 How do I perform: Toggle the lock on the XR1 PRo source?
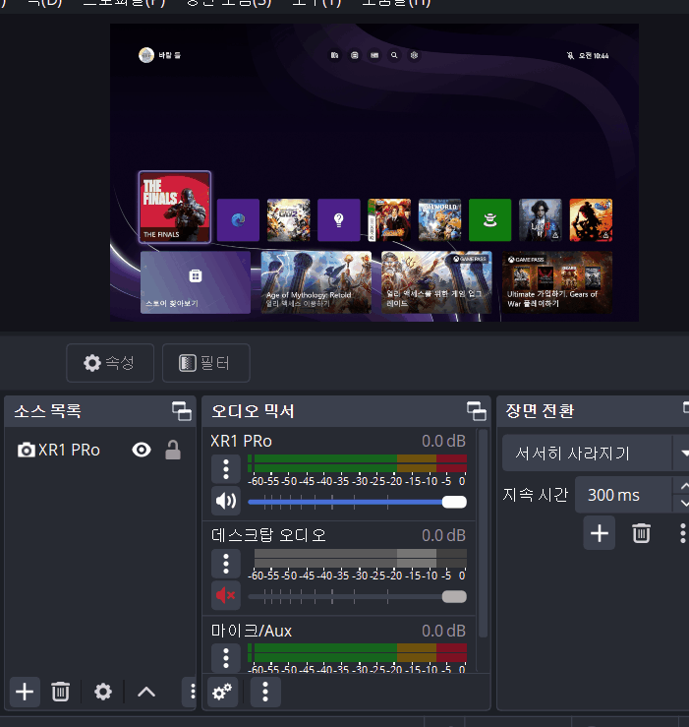(173, 450)
